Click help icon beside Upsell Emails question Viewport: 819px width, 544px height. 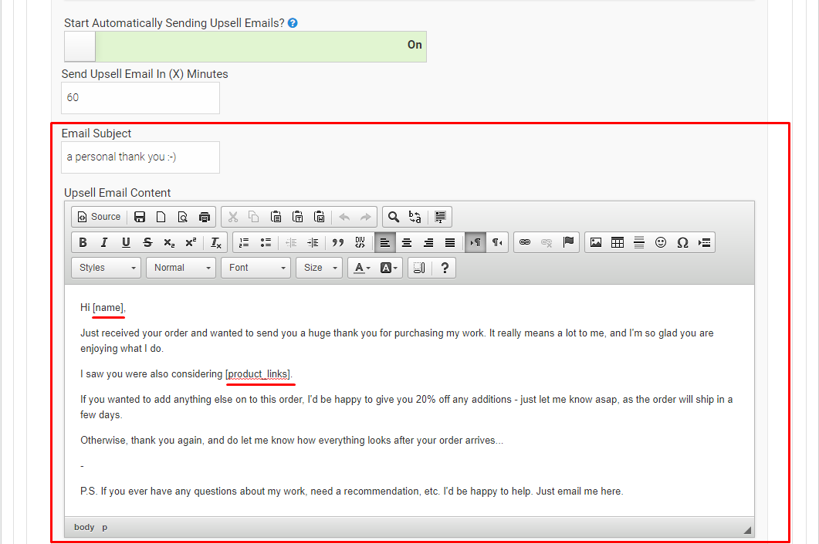click(x=293, y=23)
